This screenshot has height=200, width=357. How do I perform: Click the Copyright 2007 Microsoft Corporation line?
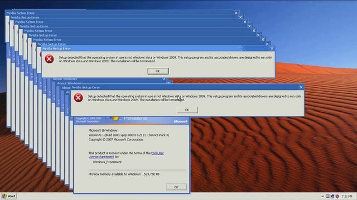[x=115, y=139]
